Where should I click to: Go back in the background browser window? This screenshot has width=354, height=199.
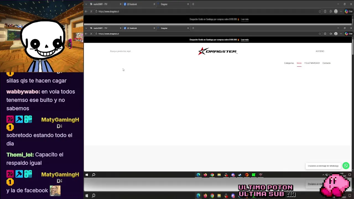pyautogui.click(x=86, y=11)
